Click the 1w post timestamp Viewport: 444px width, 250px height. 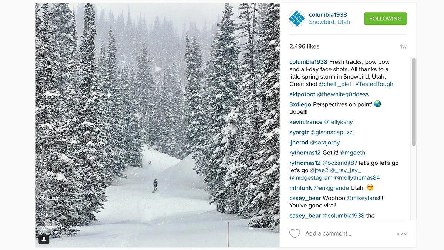[x=403, y=47]
